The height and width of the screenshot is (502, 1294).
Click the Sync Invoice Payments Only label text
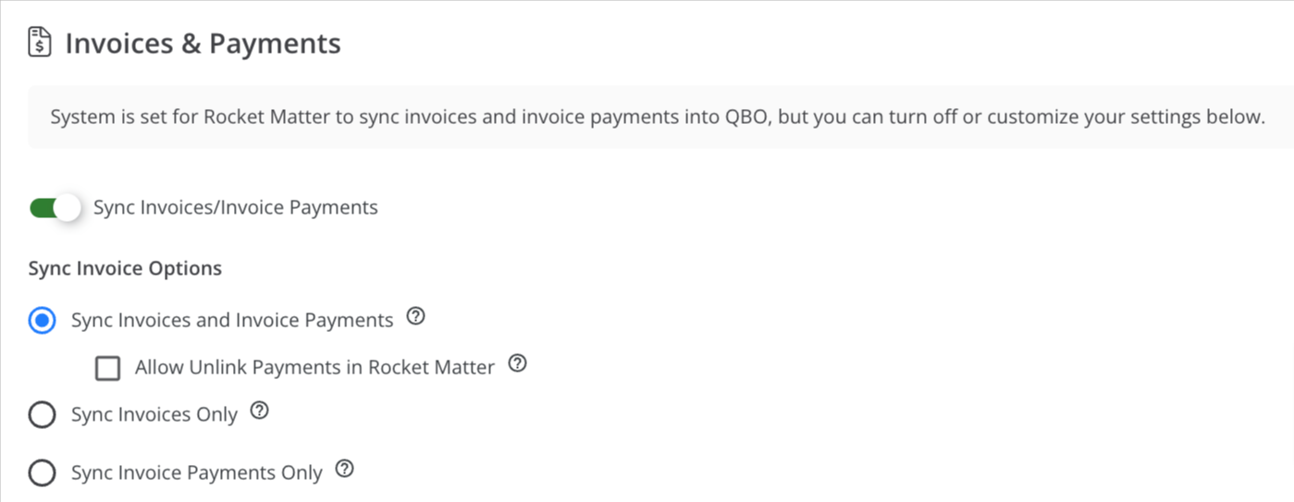tap(197, 473)
